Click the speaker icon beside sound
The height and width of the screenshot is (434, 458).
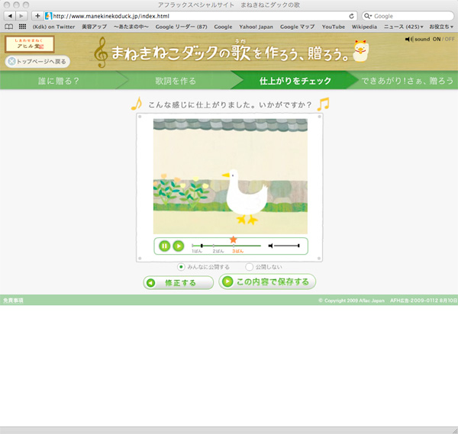click(409, 39)
